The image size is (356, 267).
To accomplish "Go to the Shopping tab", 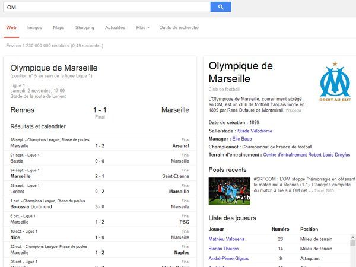I will (85, 27).
